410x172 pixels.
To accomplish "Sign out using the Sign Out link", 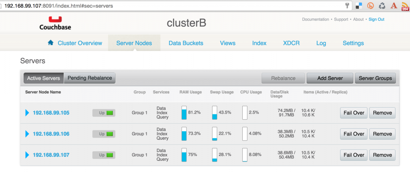I will click(376, 19).
